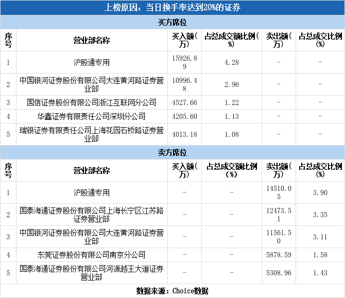Click percentage value 1.08

tap(232, 134)
